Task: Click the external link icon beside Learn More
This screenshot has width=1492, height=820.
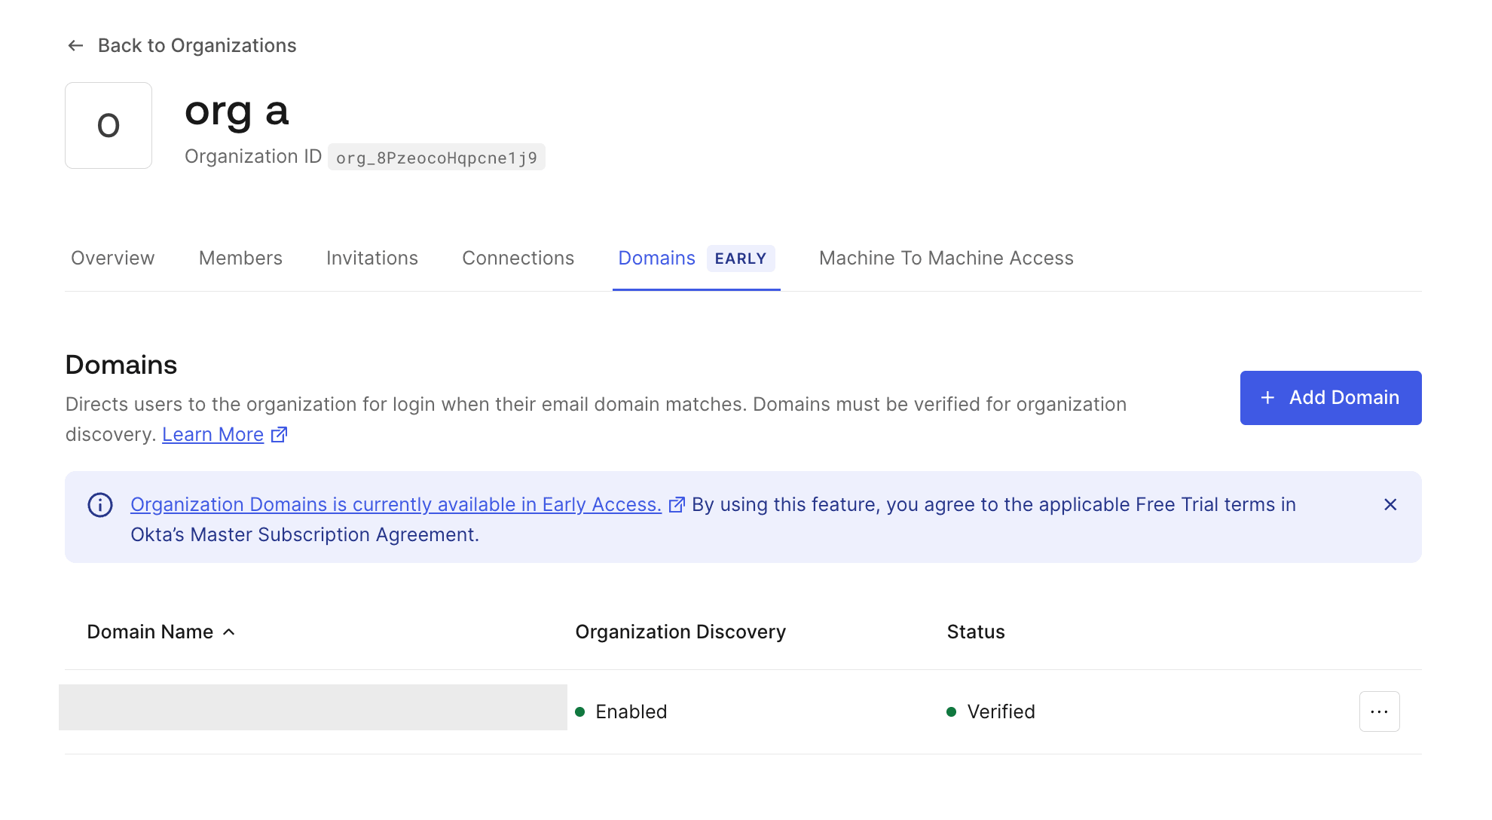Action: 279,434
